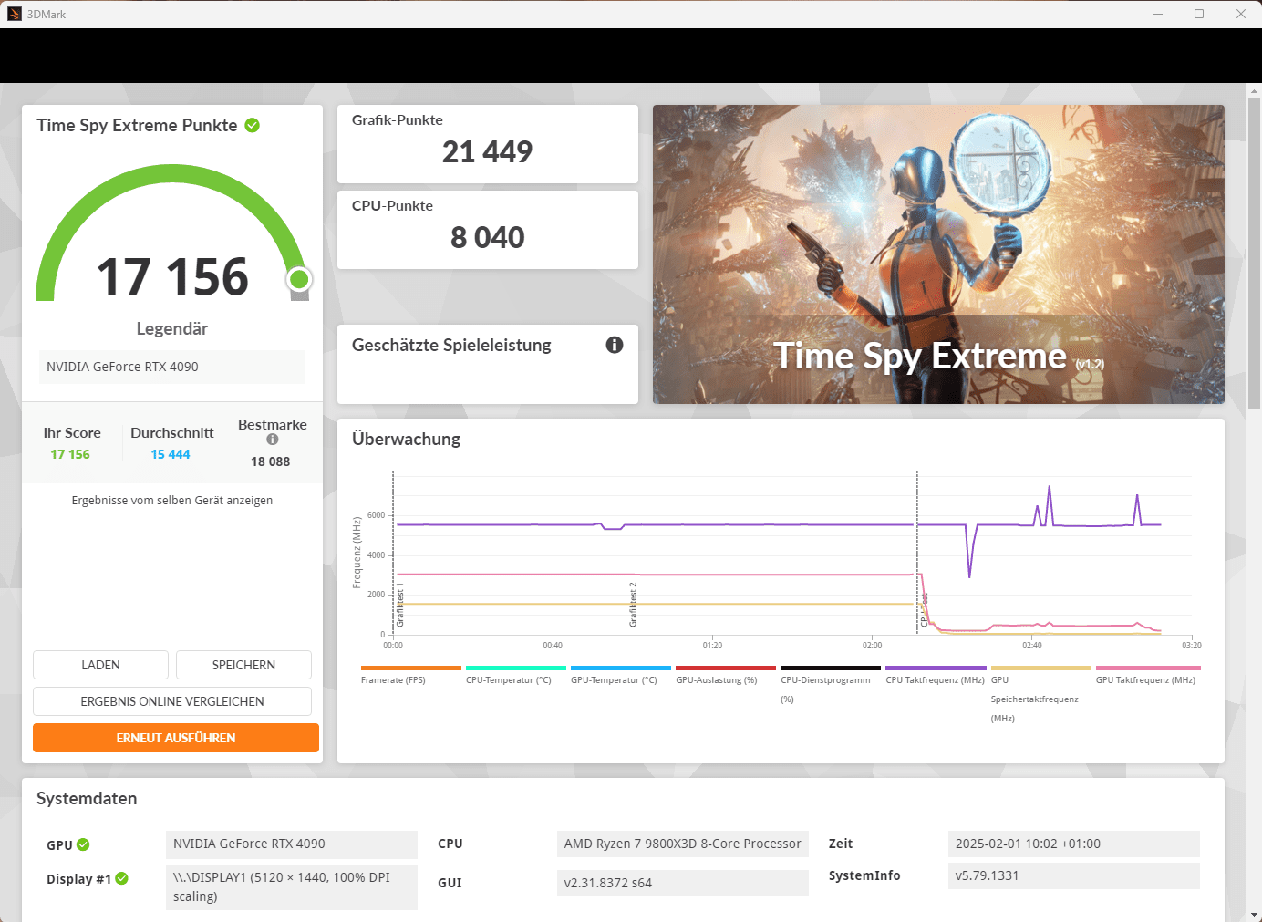1262x922 pixels.
Task: Open link Ergebnisse vom selben Gerät anzeigen
Action: [x=172, y=500]
